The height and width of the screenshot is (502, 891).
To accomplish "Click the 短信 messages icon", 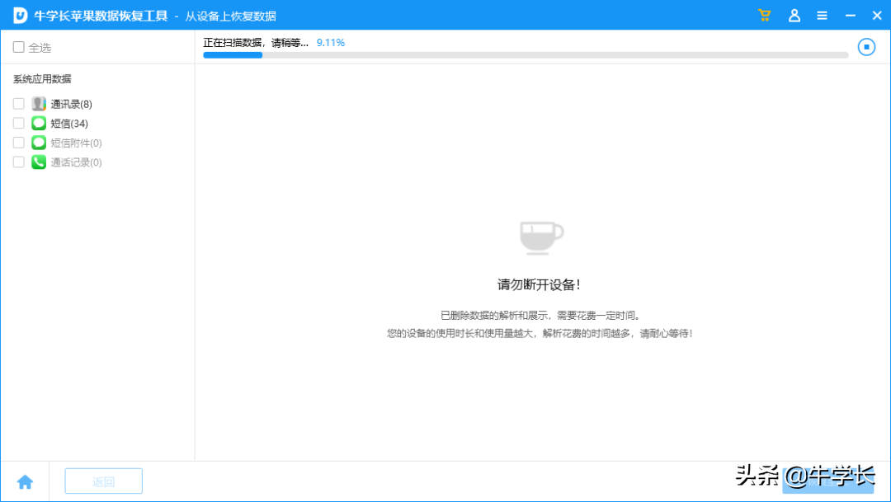I will [x=38, y=123].
